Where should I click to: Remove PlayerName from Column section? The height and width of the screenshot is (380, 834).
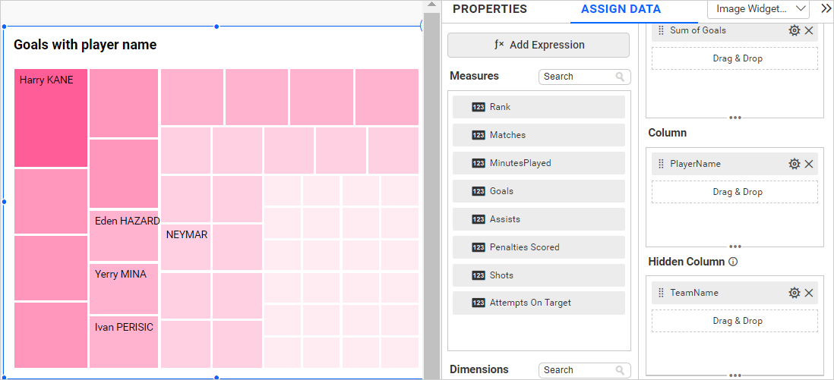pos(809,164)
